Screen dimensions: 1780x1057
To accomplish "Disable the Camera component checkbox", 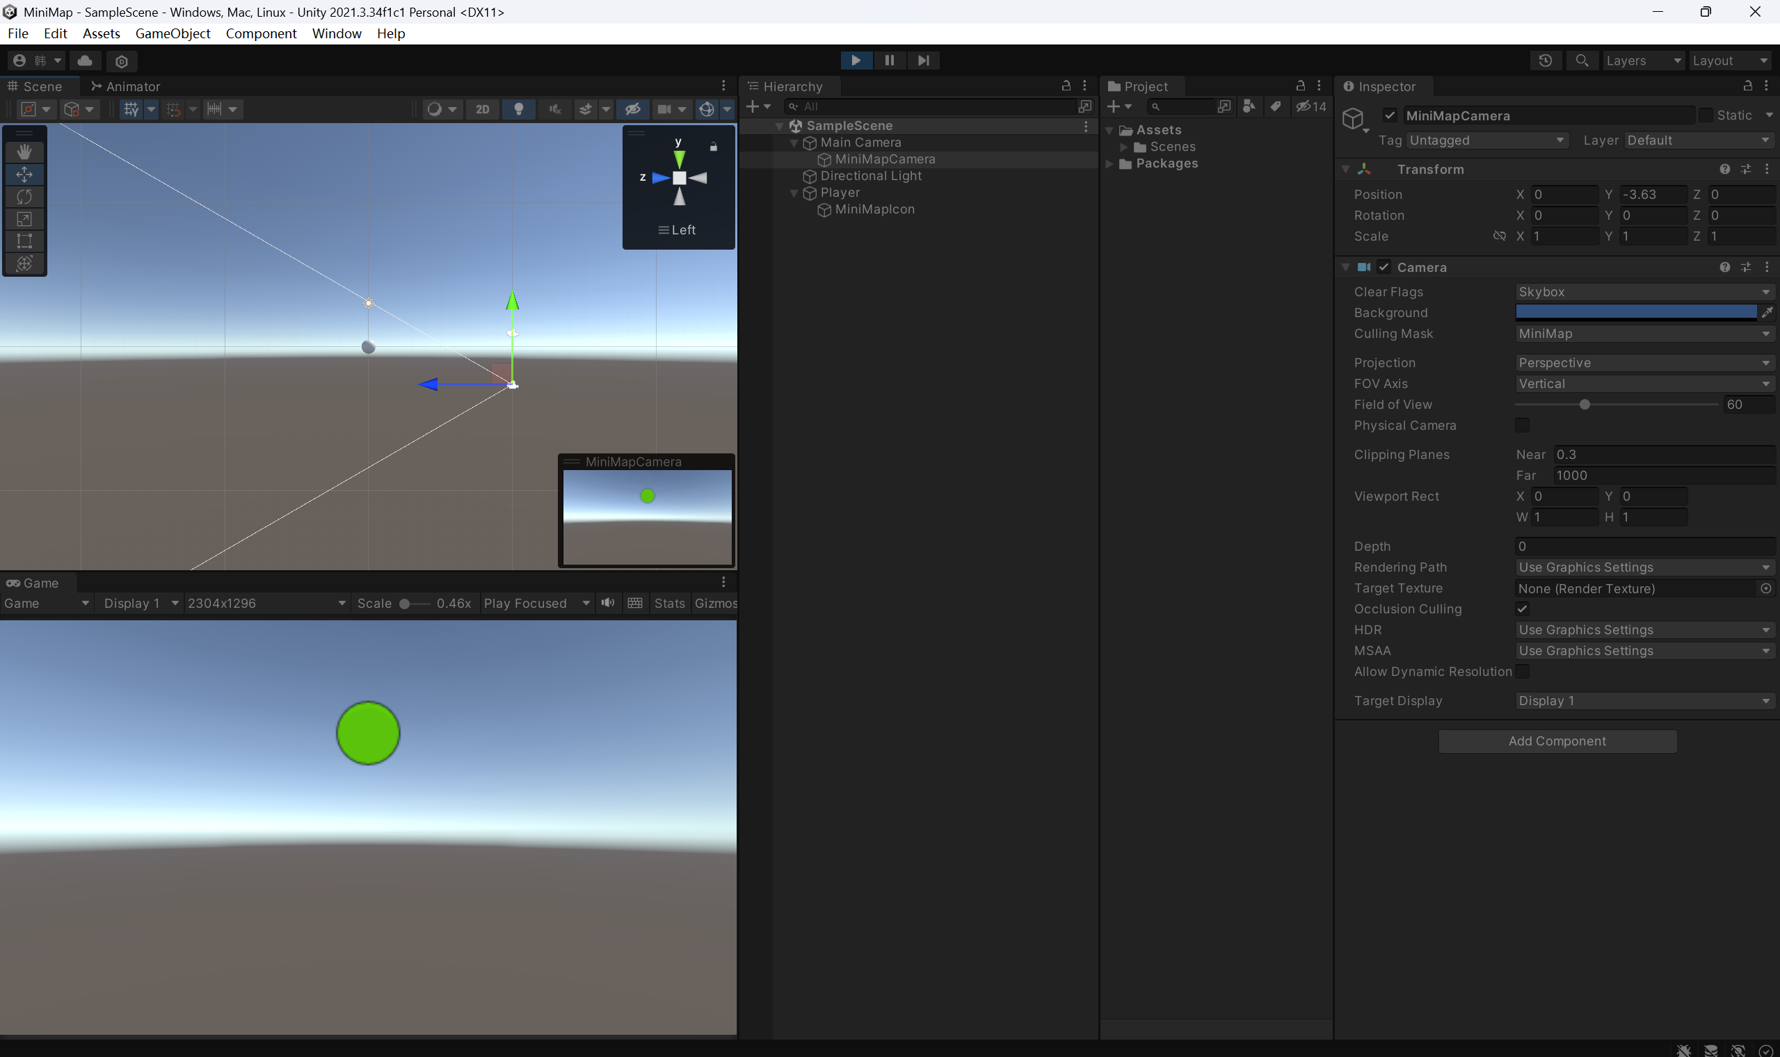I will coord(1384,267).
